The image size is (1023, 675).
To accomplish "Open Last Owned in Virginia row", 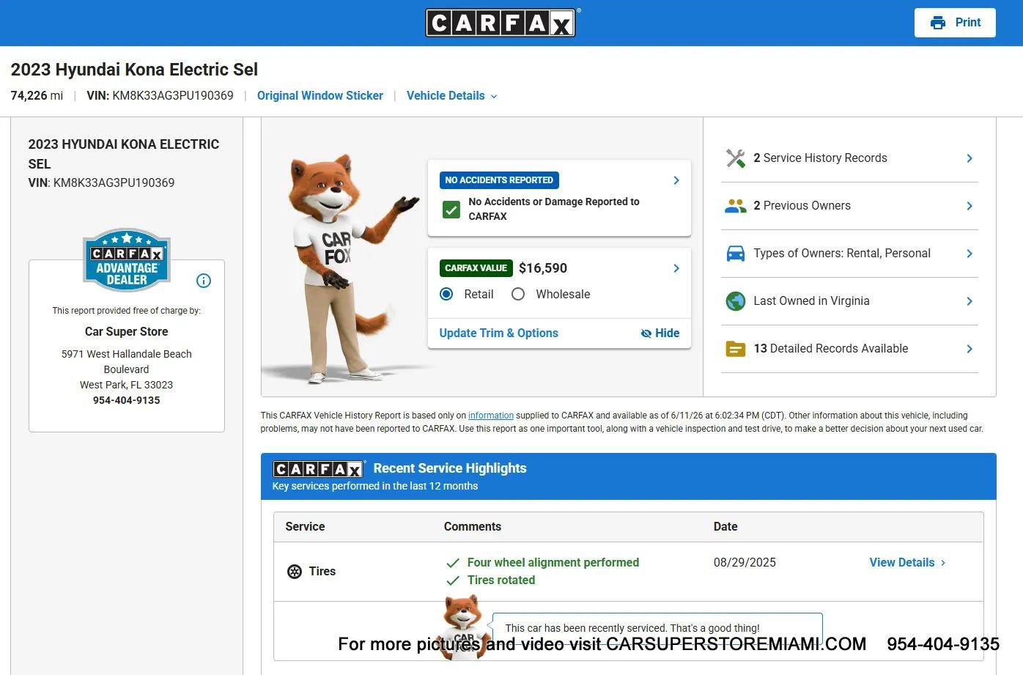I will 849,301.
